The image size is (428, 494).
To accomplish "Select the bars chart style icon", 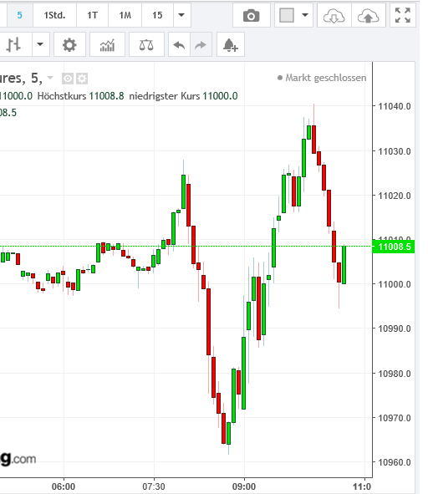I will (x=13, y=44).
